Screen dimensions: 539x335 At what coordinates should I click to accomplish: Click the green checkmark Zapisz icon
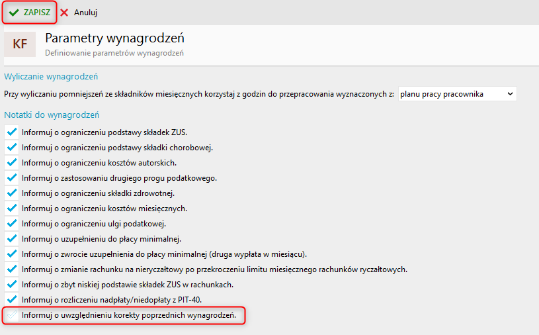click(14, 13)
